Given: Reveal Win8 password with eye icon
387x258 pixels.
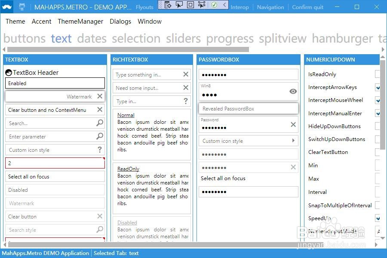Looking at the screenshot, I should tap(293, 91).
